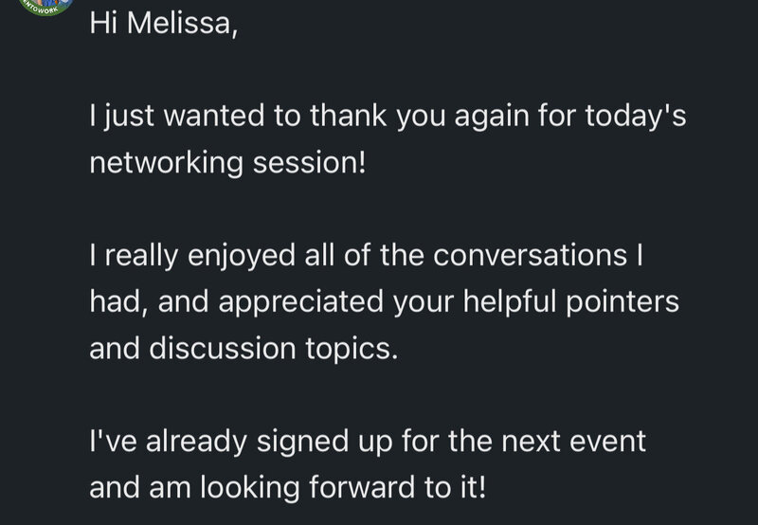Click the word 'enjoyed' in second paragraph
Screen dimensions: 758x525
pos(242,256)
